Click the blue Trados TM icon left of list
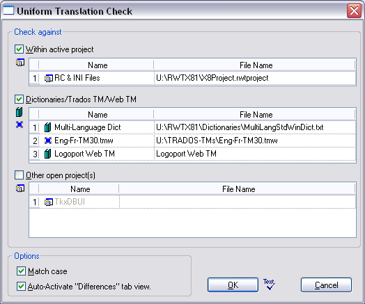Viewport: 365px width, 304px height. pyautogui.click(x=20, y=125)
